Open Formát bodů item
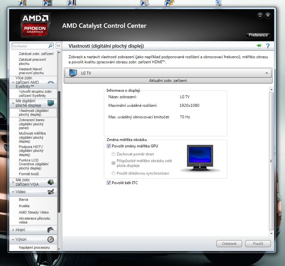The image size is (285, 266). click(29, 174)
